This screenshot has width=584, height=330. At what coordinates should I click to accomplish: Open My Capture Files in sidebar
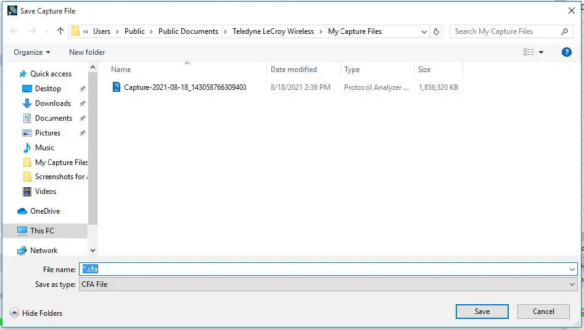[x=61, y=162]
